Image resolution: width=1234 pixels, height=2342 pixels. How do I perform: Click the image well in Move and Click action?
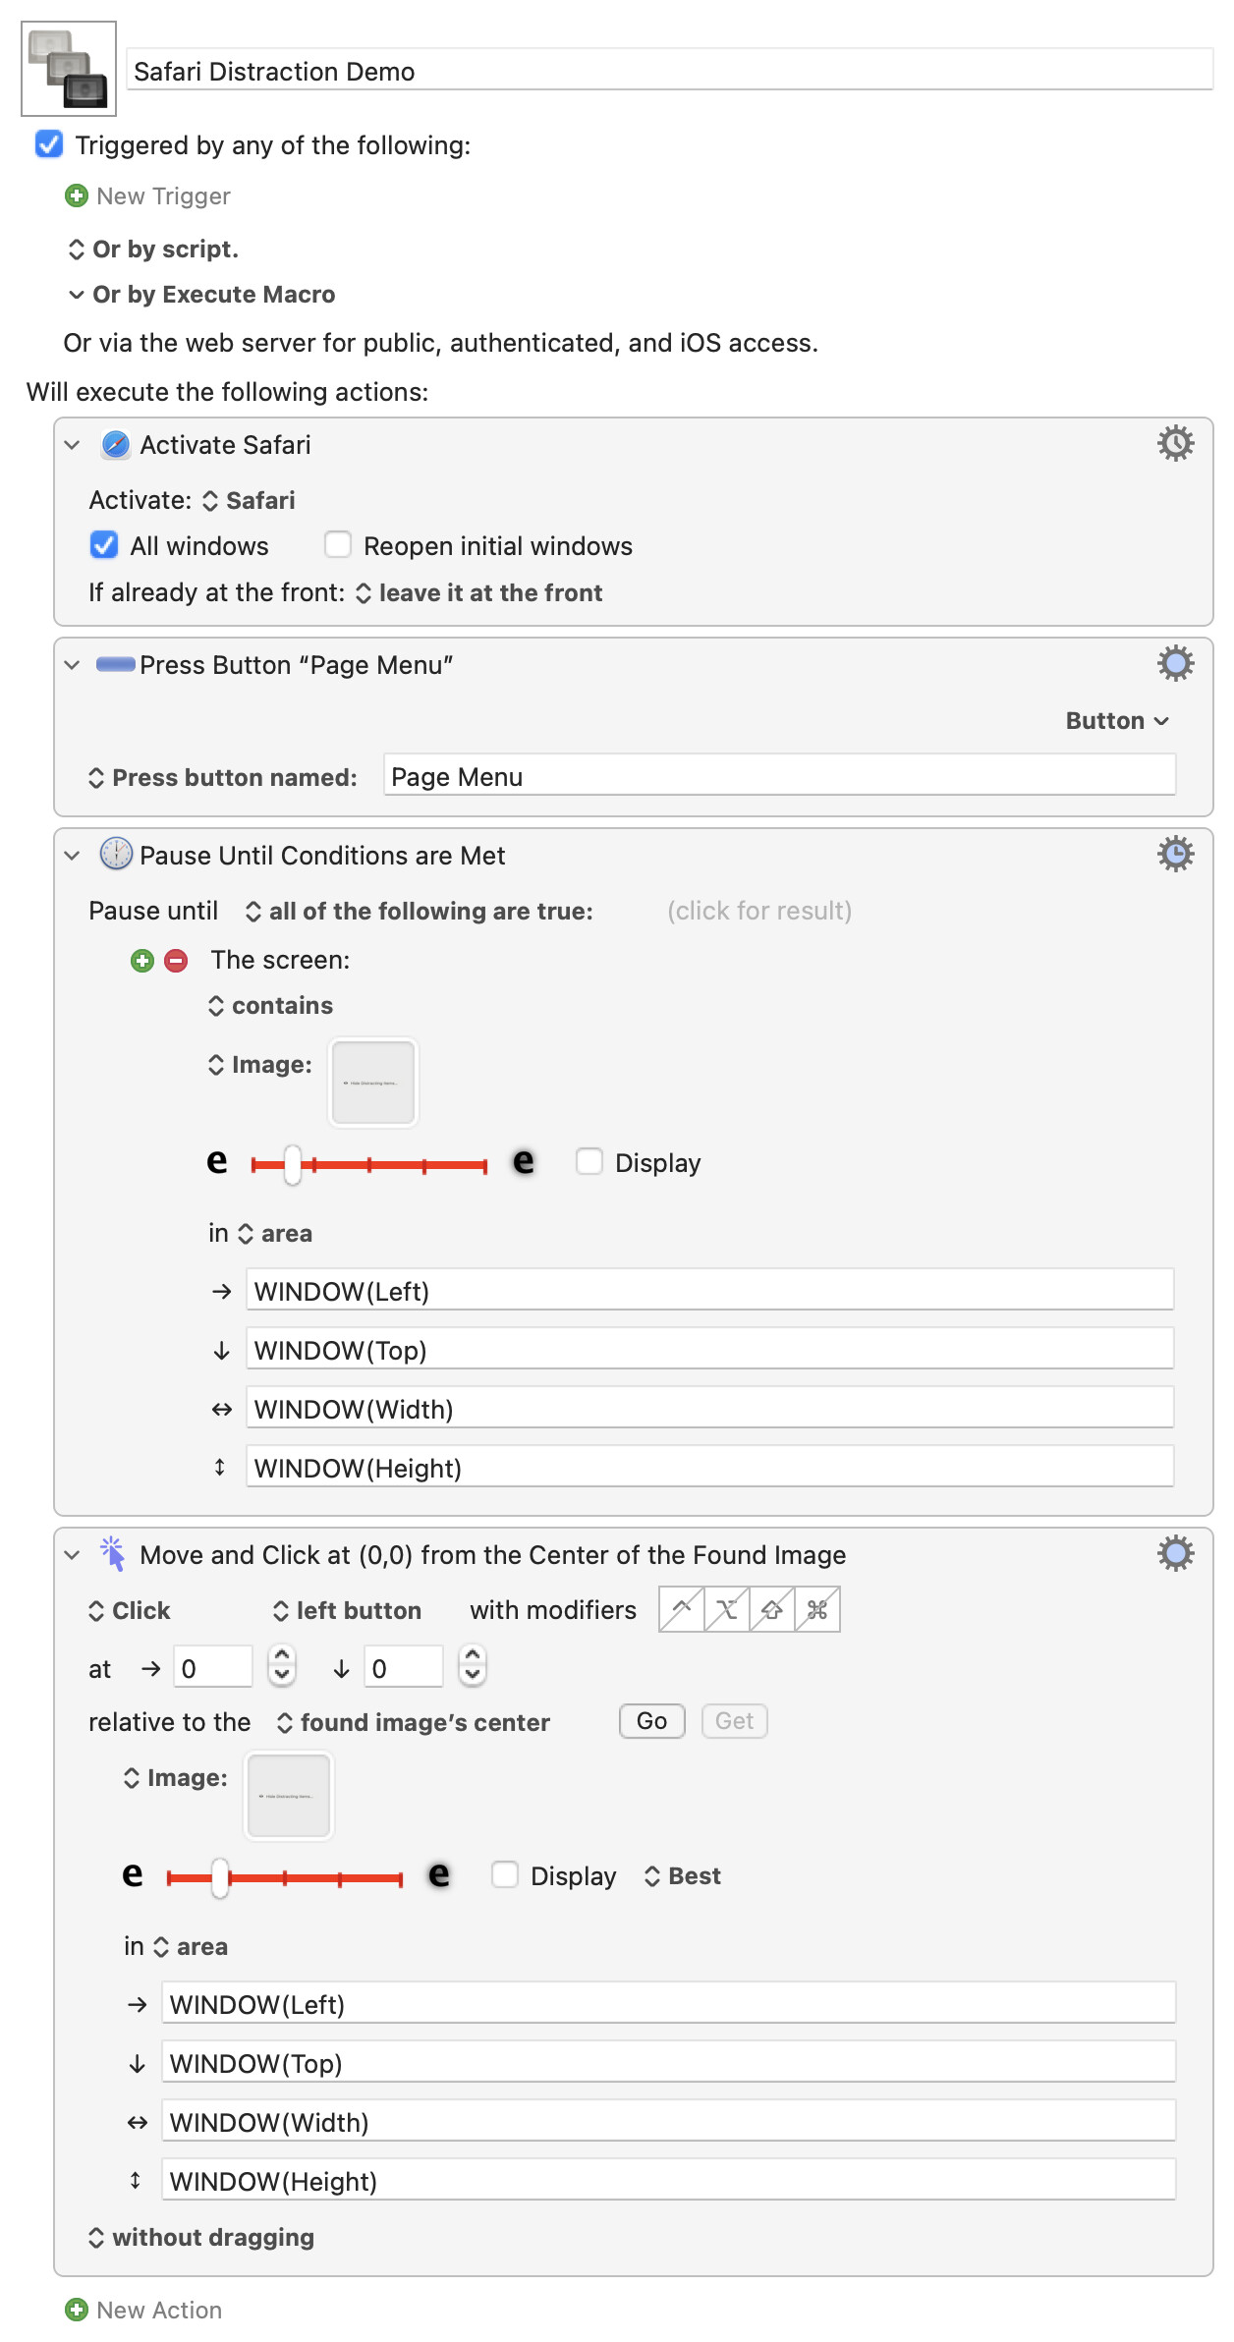[x=288, y=1795]
